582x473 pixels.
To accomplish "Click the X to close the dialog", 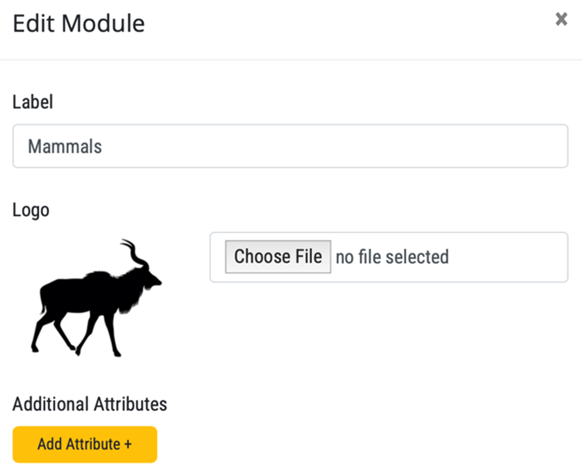I will [x=561, y=19].
